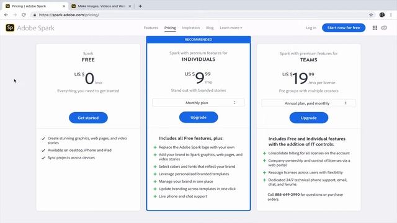Click 'For groups with multiple creators' text
The image size is (397, 223).
[x=309, y=91]
